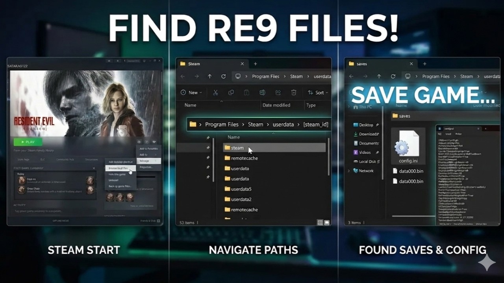Open Local Disk in navigation pane

coord(366,162)
